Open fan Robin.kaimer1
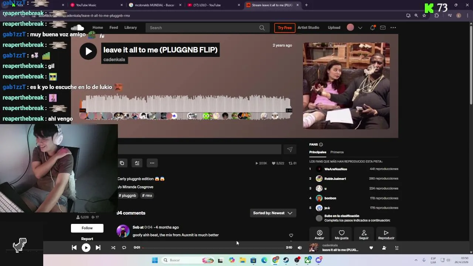 click(335, 178)
